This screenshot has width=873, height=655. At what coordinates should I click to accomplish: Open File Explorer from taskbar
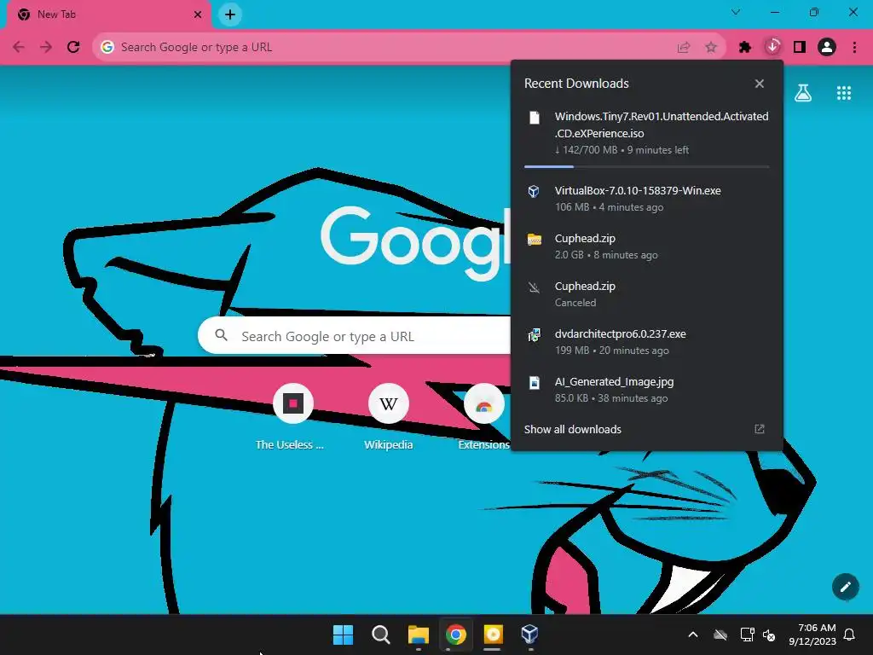418,635
